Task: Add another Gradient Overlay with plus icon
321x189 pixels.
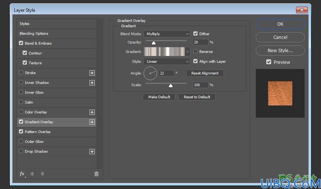Action: (x=92, y=122)
